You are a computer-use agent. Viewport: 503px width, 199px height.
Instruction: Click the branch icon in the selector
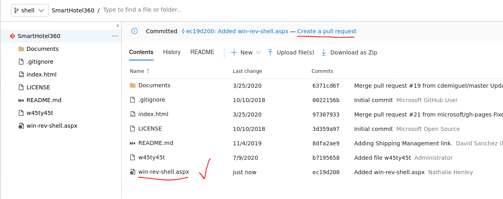tap(16, 10)
